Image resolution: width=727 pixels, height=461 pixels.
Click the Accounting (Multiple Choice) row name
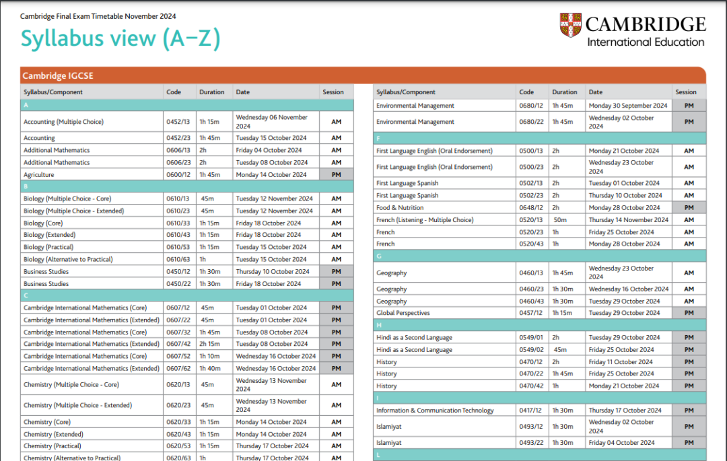pos(63,122)
